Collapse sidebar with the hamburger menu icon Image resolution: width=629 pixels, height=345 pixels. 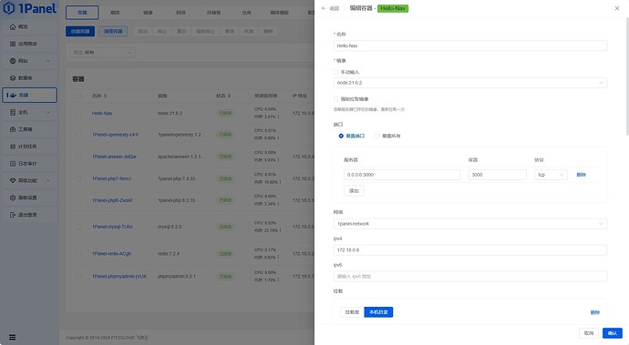pos(13,338)
